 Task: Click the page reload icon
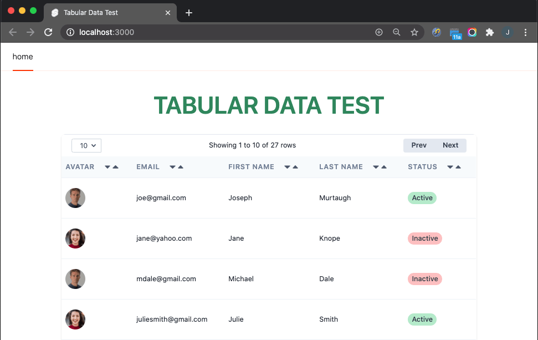point(48,32)
